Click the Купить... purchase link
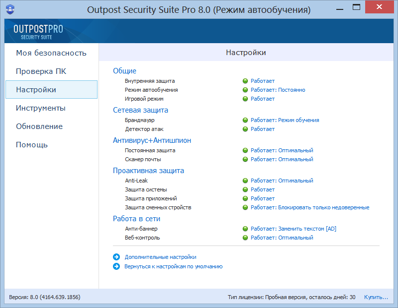The height and width of the screenshot is (308, 398). pyautogui.click(x=376, y=297)
